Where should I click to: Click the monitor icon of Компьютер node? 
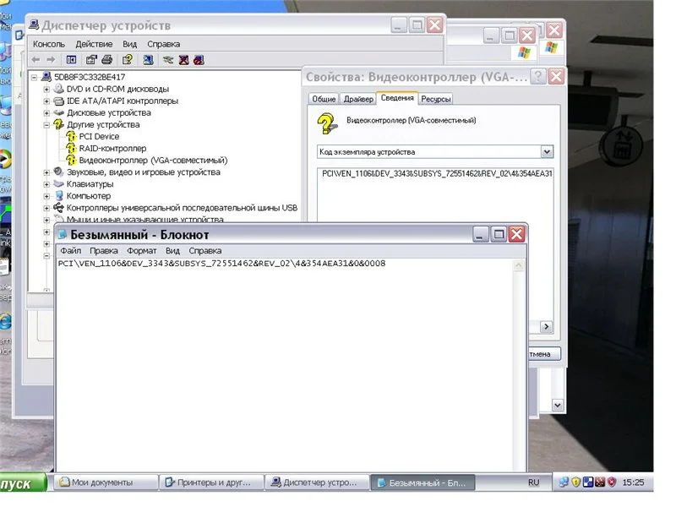pyautogui.click(x=58, y=196)
